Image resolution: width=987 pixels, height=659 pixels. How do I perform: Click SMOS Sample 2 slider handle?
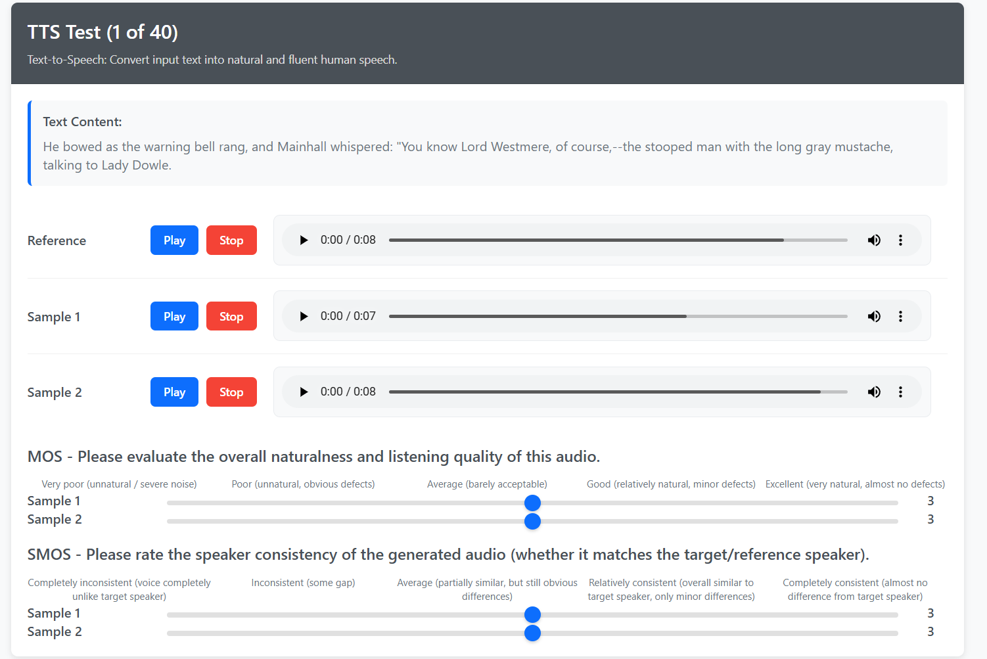(532, 633)
